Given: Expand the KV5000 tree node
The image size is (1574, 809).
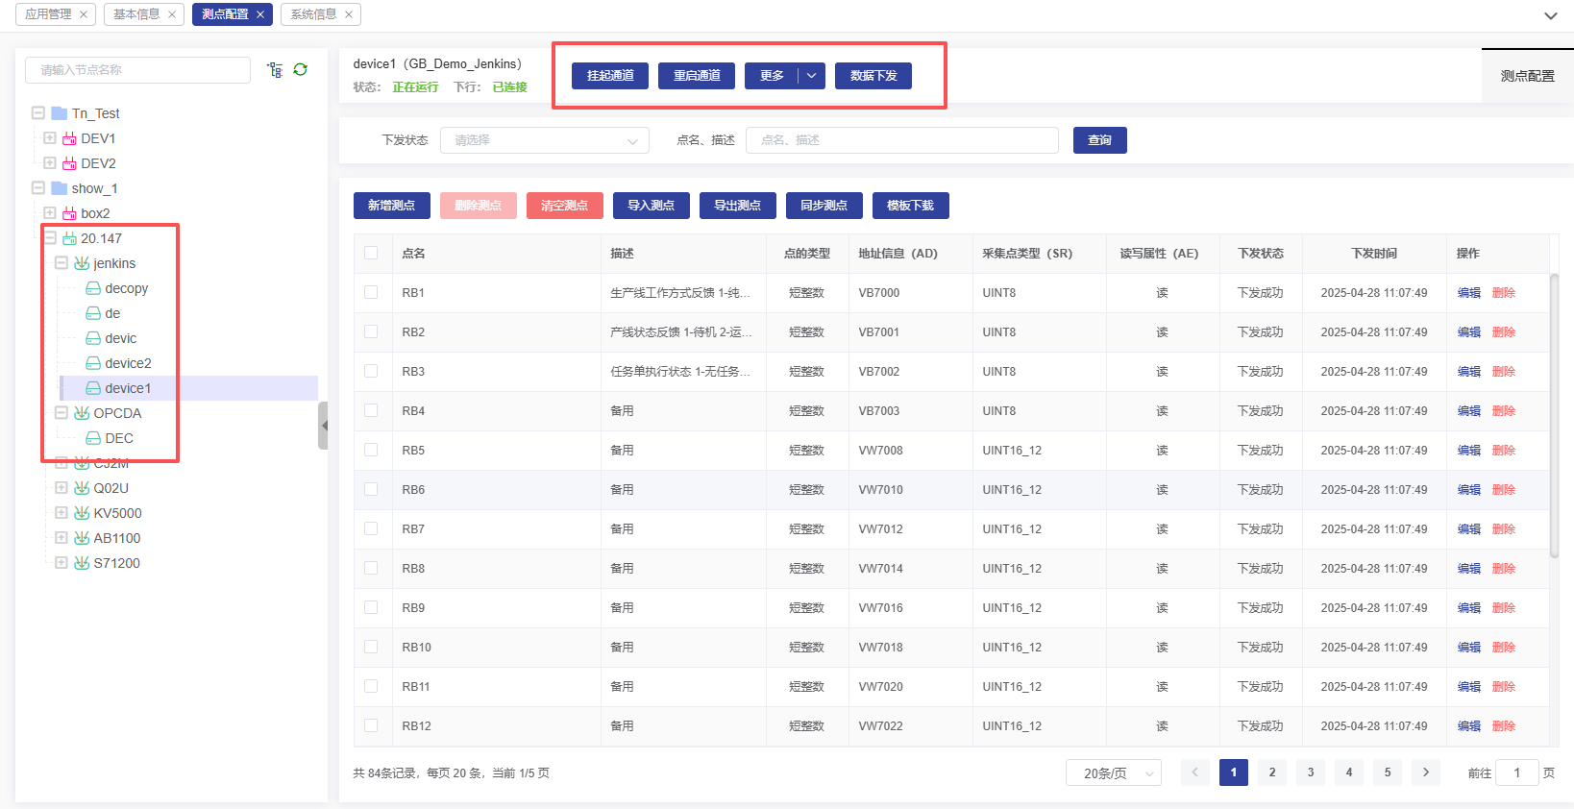Looking at the screenshot, I should tap(61, 513).
